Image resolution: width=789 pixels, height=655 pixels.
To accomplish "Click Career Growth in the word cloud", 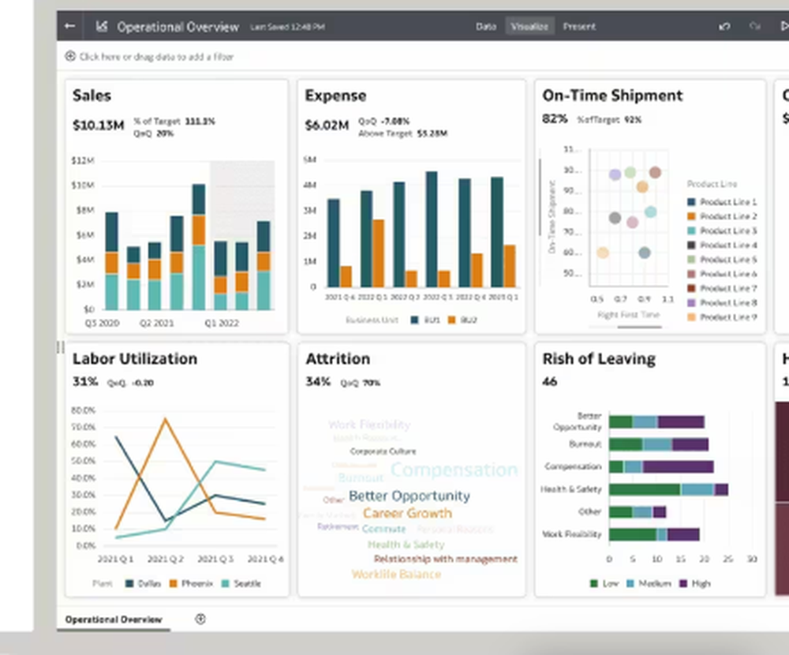I will 408,514.
